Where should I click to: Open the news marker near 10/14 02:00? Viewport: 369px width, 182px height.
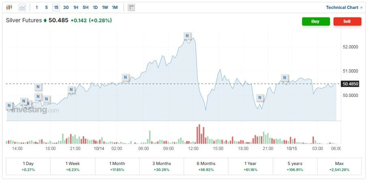coord(125,77)
